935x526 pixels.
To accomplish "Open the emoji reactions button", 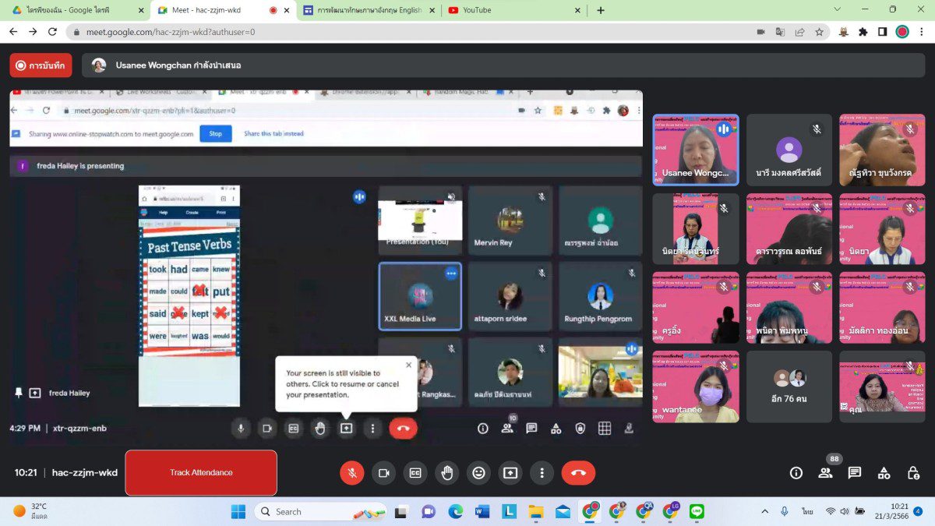I will click(478, 472).
